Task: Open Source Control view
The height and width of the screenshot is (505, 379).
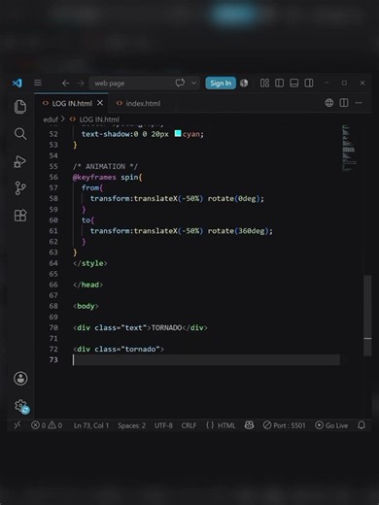Action: [20, 188]
